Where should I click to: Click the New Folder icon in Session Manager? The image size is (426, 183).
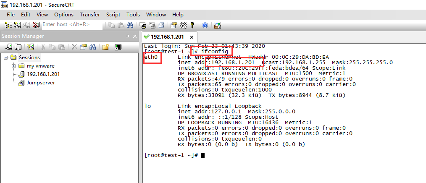tap(105, 47)
